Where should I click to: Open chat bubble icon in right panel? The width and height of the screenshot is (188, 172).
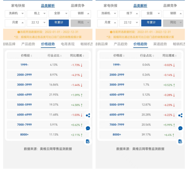[x=180, y=128]
